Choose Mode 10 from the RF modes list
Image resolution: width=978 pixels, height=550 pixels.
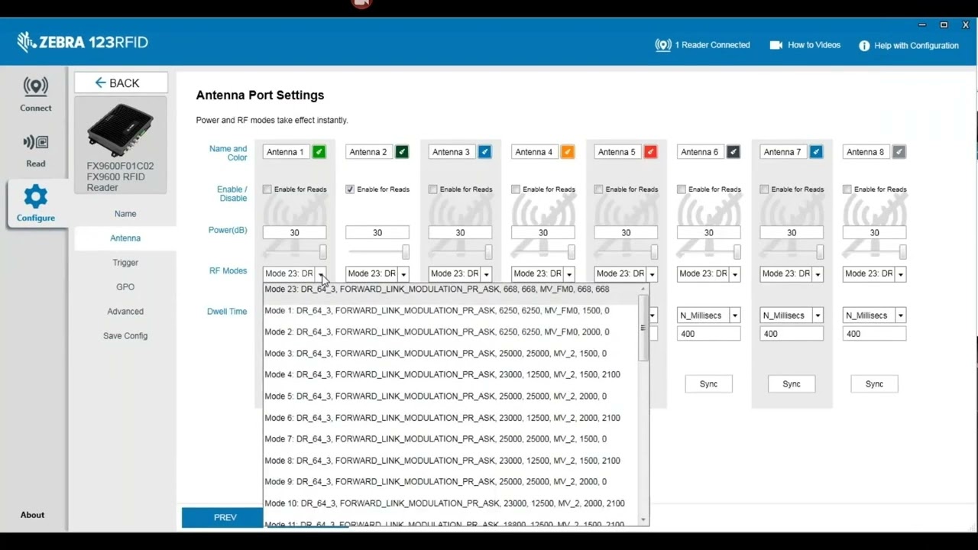pyautogui.click(x=452, y=503)
